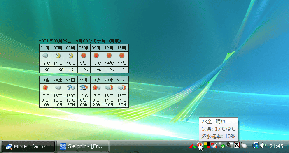Open the network connection tray icon
Viewport: 289px width, 153px height.
point(256,146)
